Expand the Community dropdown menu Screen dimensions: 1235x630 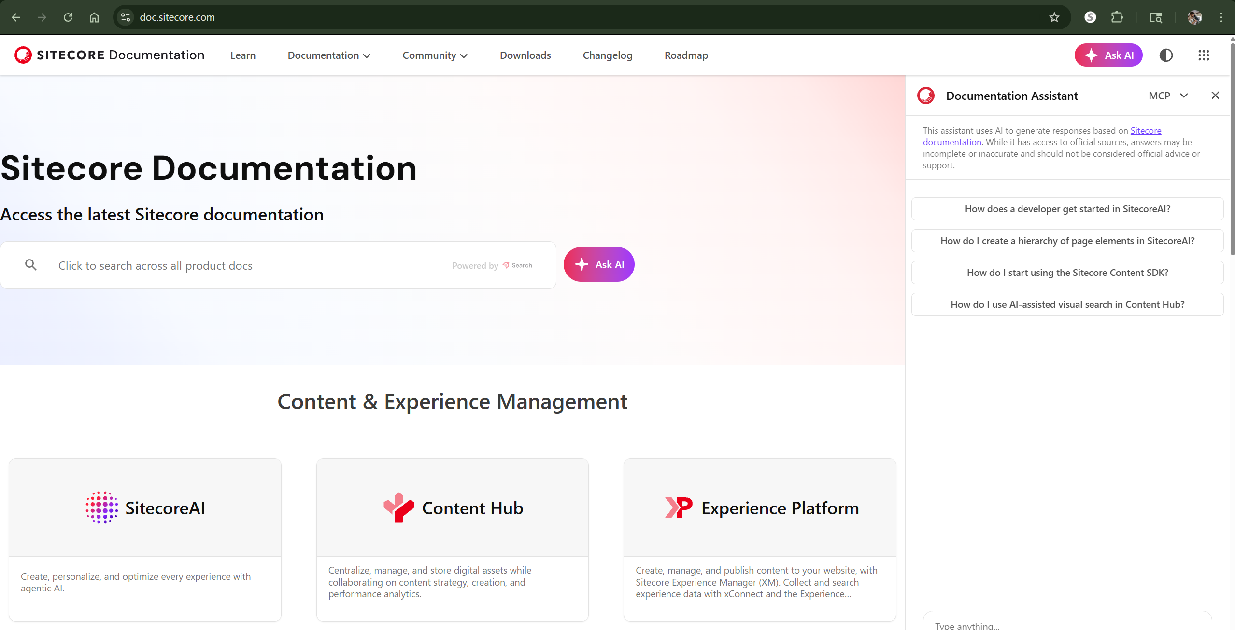coord(435,55)
